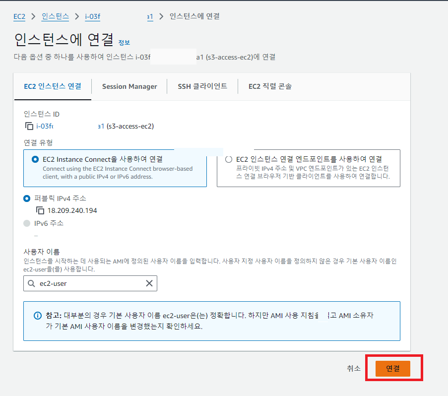Choose IPv6 주소 radio button

pos(27,223)
